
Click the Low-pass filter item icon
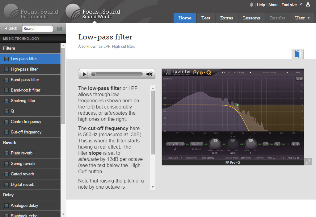(x=6, y=59)
